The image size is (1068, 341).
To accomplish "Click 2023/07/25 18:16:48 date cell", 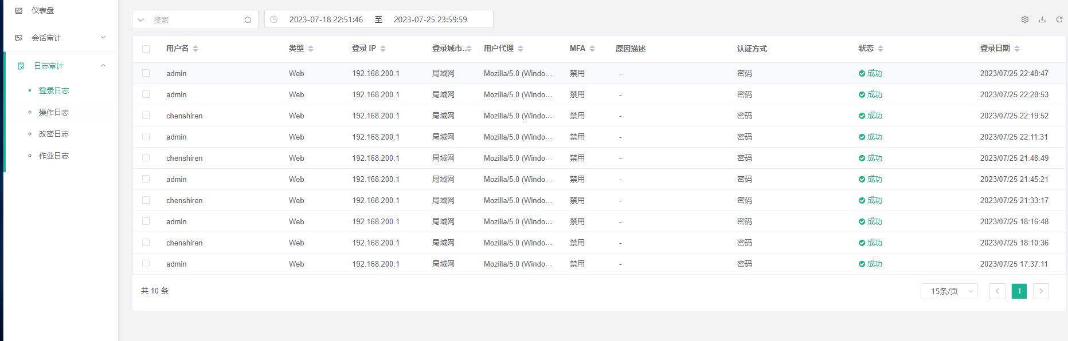I will [1014, 221].
